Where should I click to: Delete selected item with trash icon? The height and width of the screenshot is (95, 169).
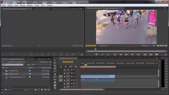point(48,90)
